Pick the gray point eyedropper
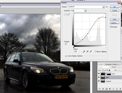 (x=87, y=51)
